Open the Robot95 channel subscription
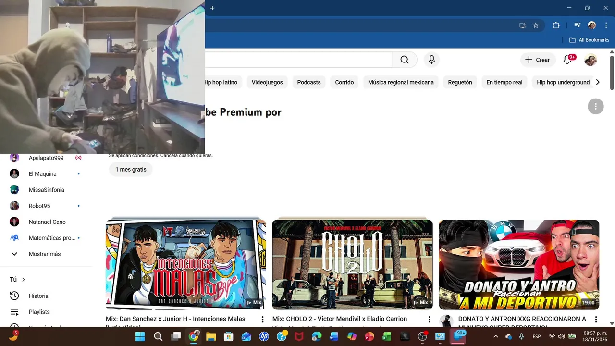 pos(46,206)
